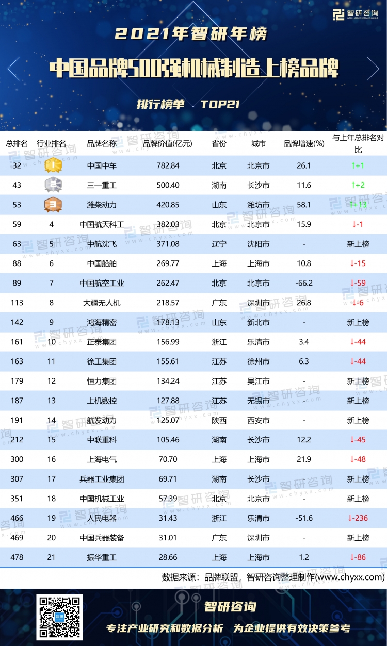
Task: Click the brand name 大疆无人机
Action: point(102,303)
